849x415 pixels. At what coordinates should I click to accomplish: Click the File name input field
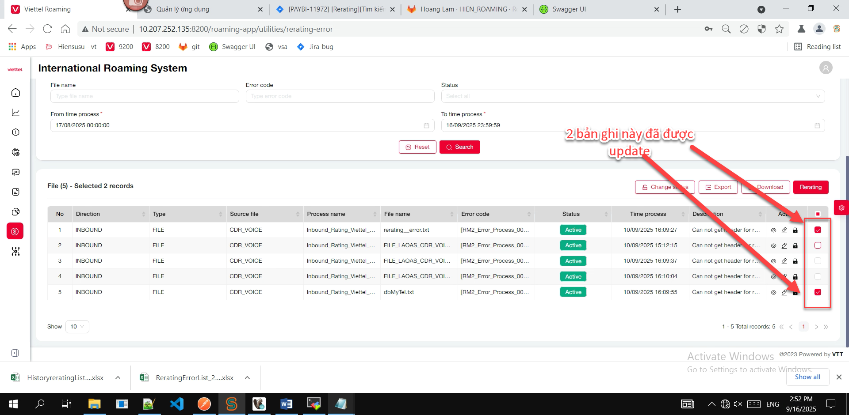(145, 96)
